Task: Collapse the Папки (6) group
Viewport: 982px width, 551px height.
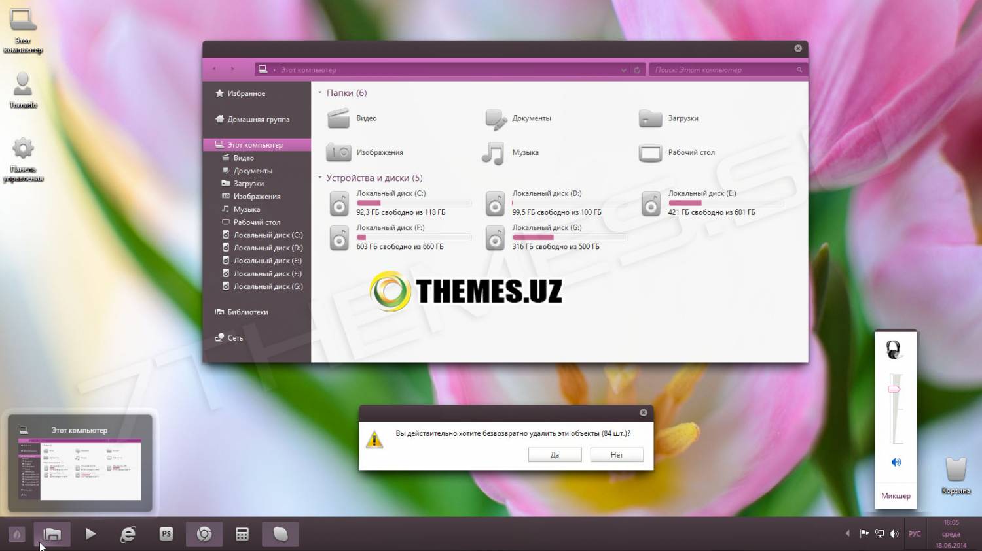Action: tap(320, 93)
